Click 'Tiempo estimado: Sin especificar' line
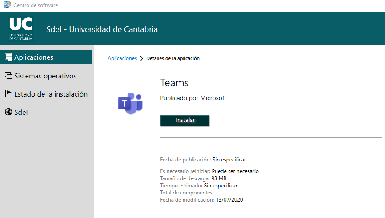The height and width of the screenshot is (218, 385). click(x=199, y=186)
